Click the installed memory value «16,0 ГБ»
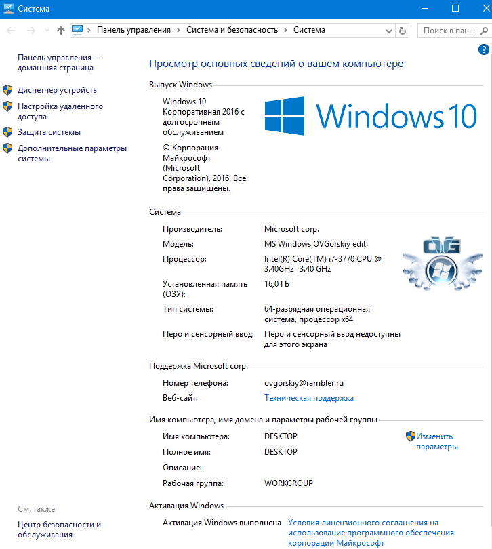This screenshot has width=492, height=549. point(276,284)
